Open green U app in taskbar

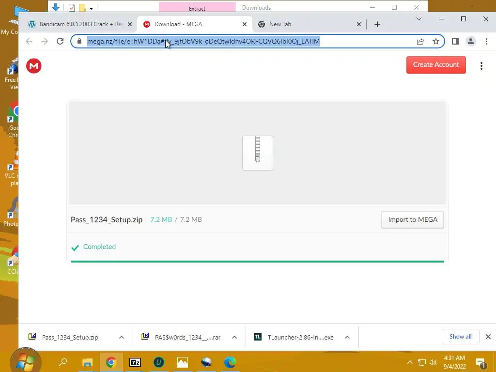tap(159, 362)
